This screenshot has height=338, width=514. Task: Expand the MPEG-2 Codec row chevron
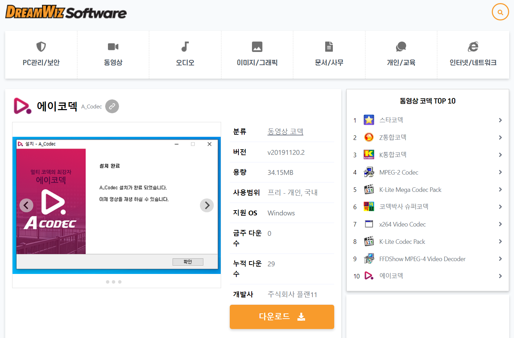point(500,172)
